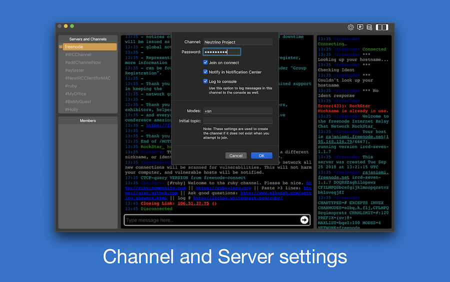This screenshot has width=450, height=282.
Task: Click the Disconnected status line
Action: [x=156, y=209]
